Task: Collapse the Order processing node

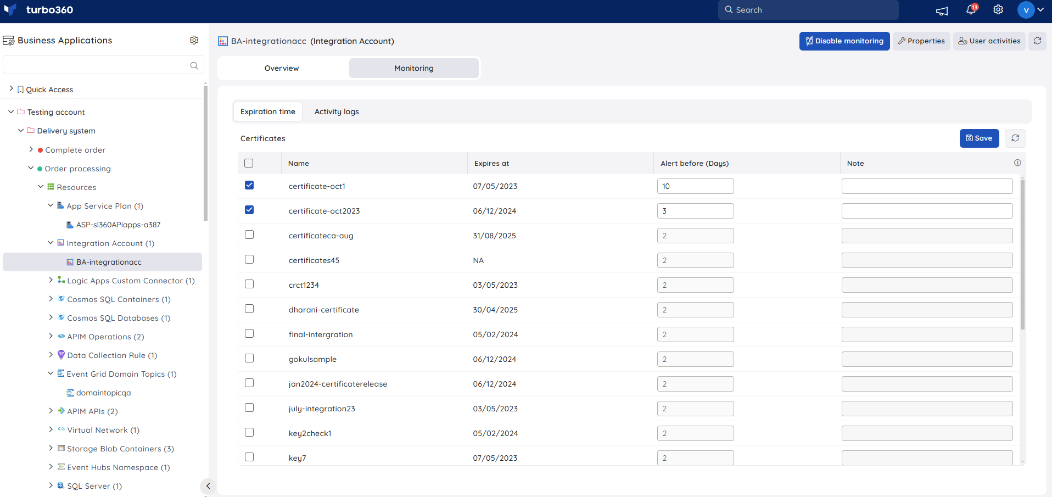Action: pyautogui.click(x=31, y=167)
